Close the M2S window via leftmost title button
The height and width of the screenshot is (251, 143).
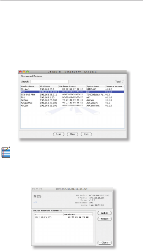34,189
